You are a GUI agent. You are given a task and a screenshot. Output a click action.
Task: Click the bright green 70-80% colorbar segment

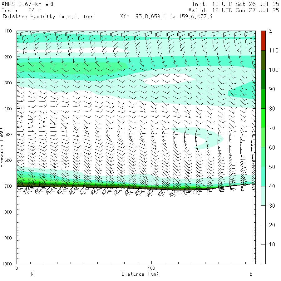click(x=263, y=118)
